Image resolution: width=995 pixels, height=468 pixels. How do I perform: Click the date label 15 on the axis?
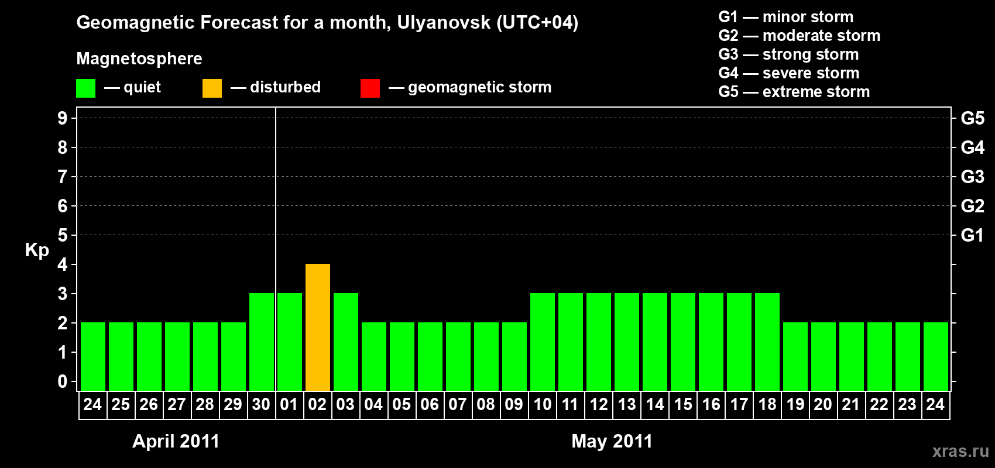pyautogui.click(x=683, y=404)
